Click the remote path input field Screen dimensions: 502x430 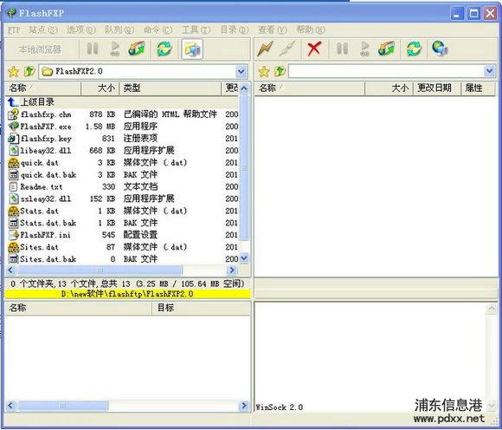(386, 71)
